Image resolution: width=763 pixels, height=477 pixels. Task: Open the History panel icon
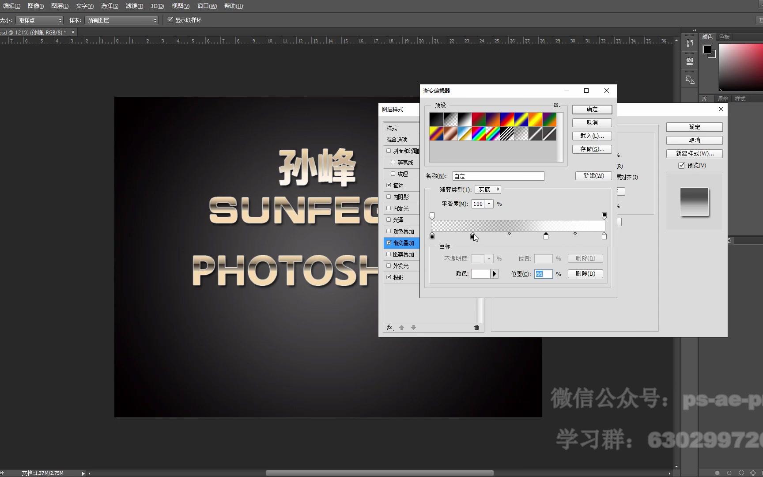tap(690, 44)
